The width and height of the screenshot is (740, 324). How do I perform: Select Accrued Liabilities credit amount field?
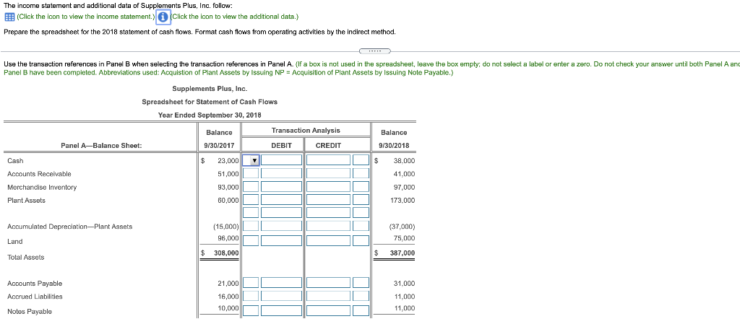[x=329, y=296]
